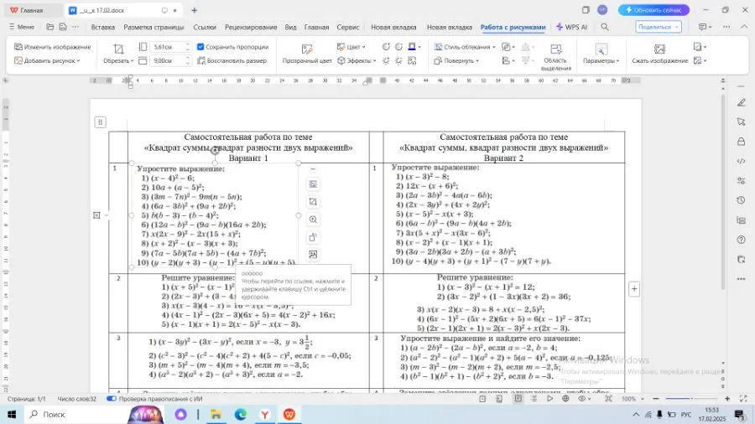Switch to the Вставка ribbon tab
This screenshot has width=755, height=424.
tap(102, 27)
